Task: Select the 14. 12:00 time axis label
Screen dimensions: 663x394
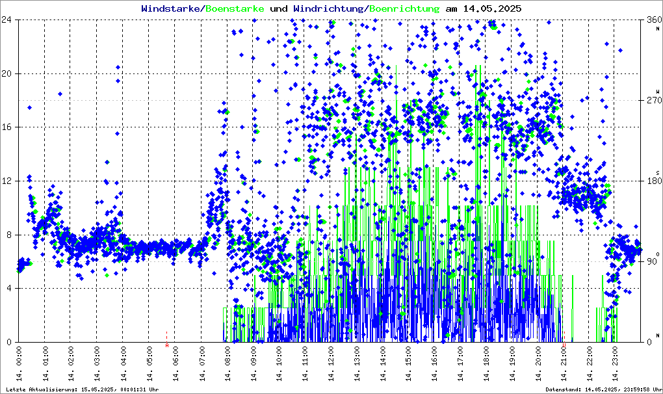Action: (x=331, y=365)
